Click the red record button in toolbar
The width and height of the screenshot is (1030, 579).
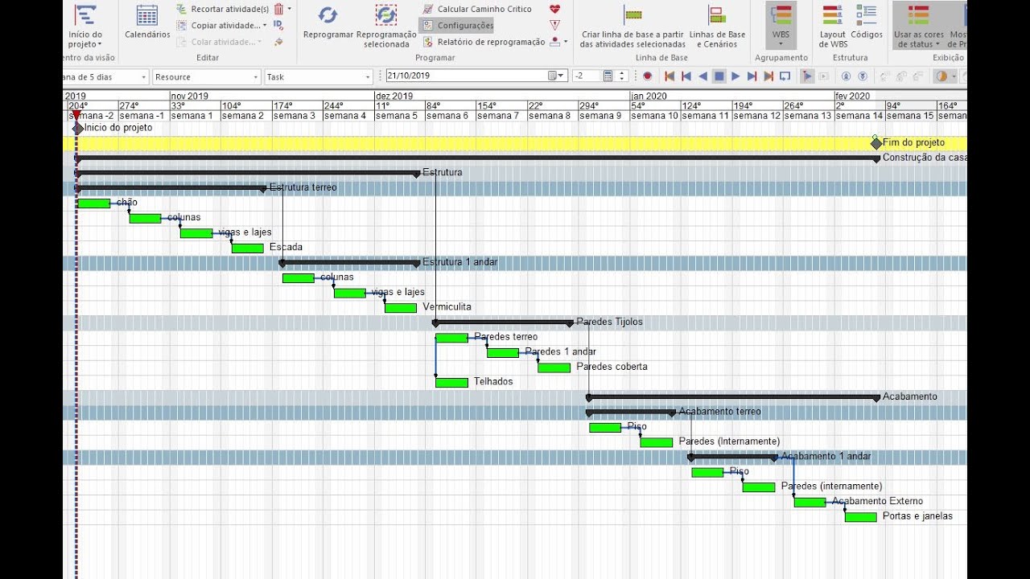point(647,76)
